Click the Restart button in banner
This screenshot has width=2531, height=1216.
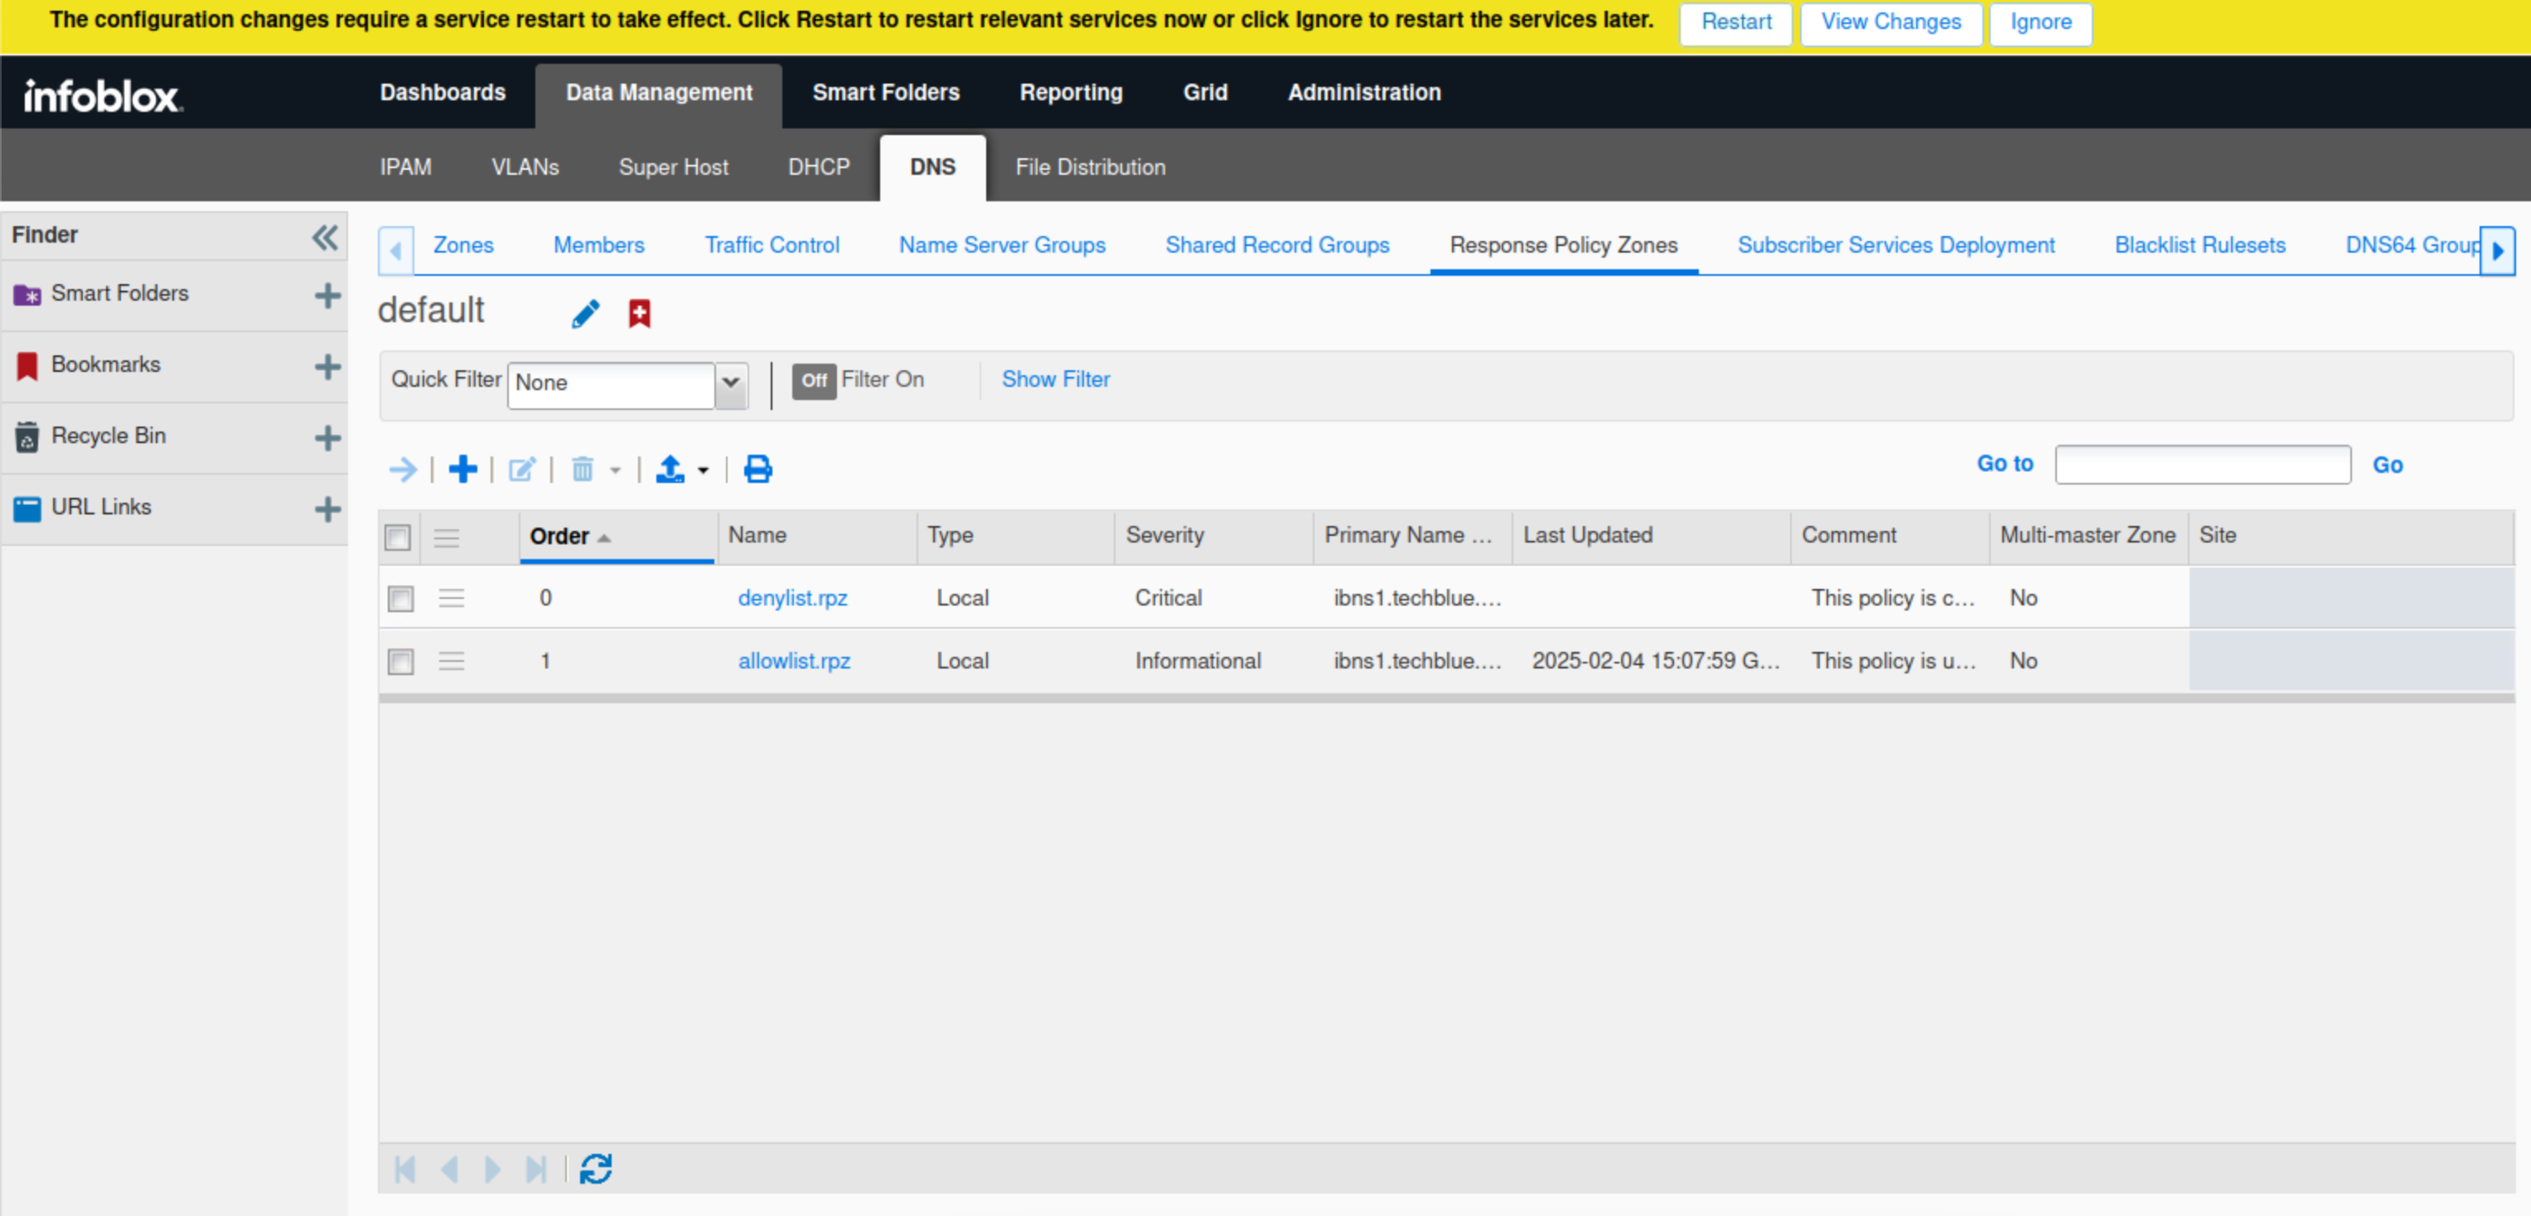(1735, 22)
